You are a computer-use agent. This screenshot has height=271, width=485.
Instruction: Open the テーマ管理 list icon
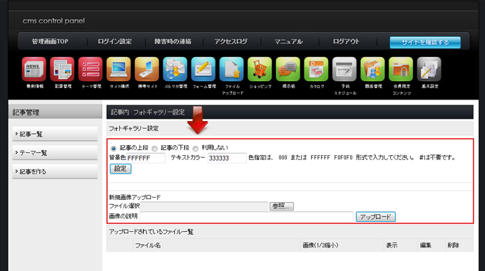(91, 69)
